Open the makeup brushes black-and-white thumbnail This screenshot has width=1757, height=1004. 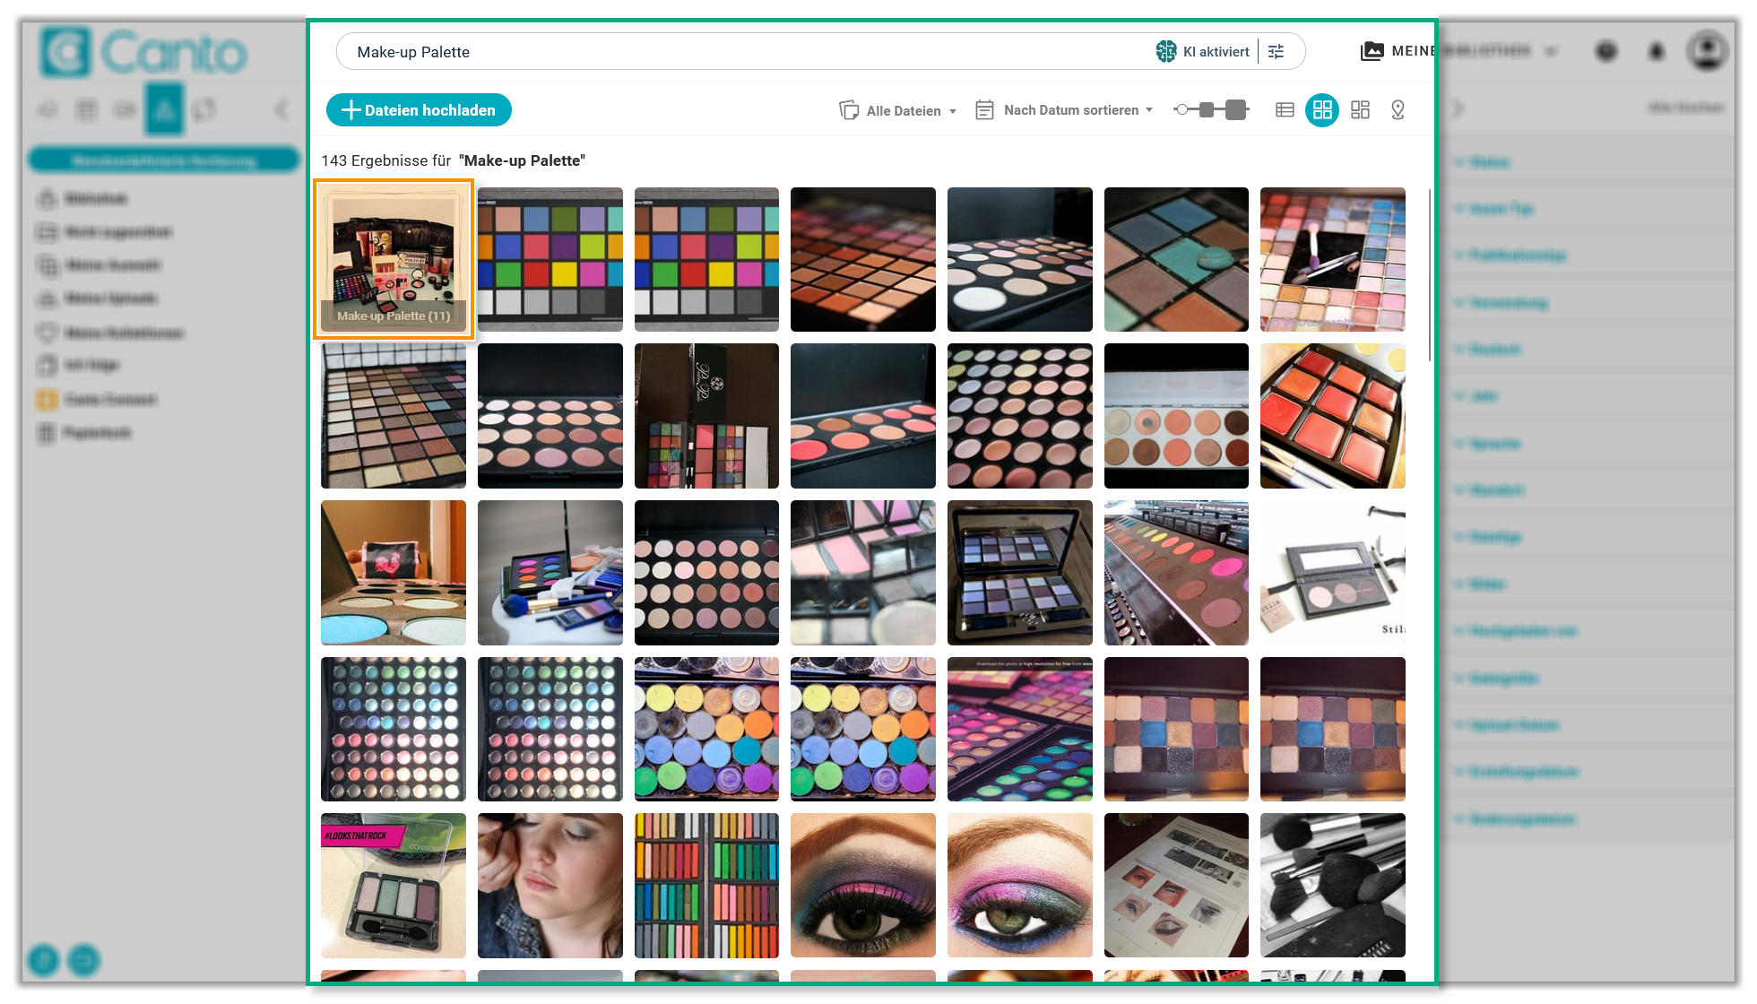(1332, 885)
